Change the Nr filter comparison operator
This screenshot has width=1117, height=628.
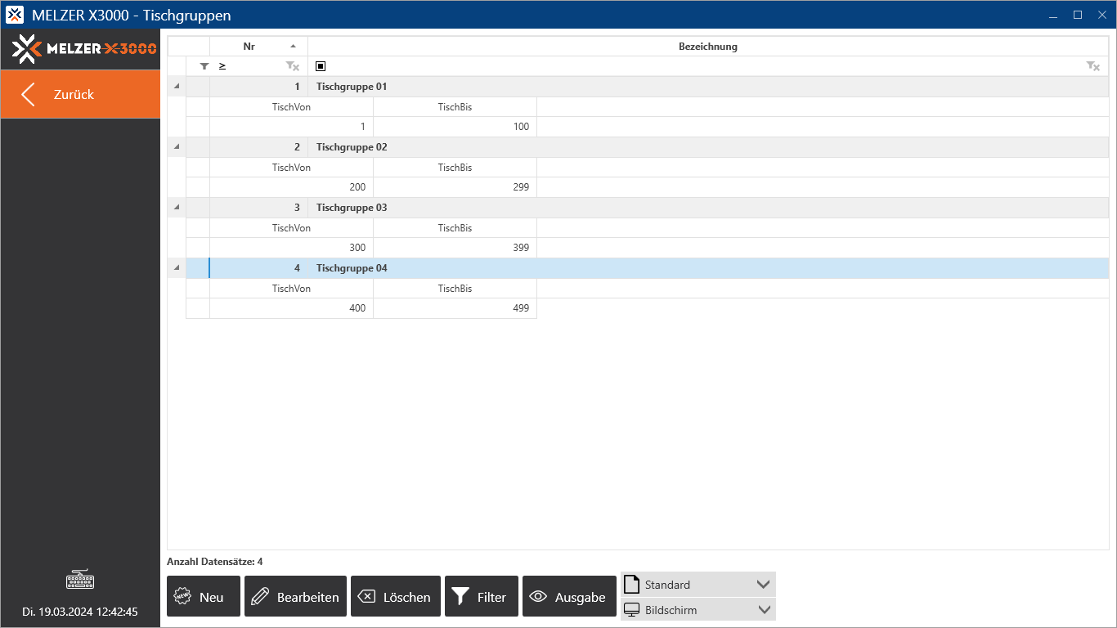[x=222, y=66]
